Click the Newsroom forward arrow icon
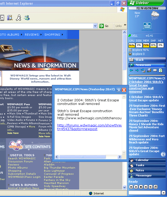167x197 pixels. tap(137, 70)
